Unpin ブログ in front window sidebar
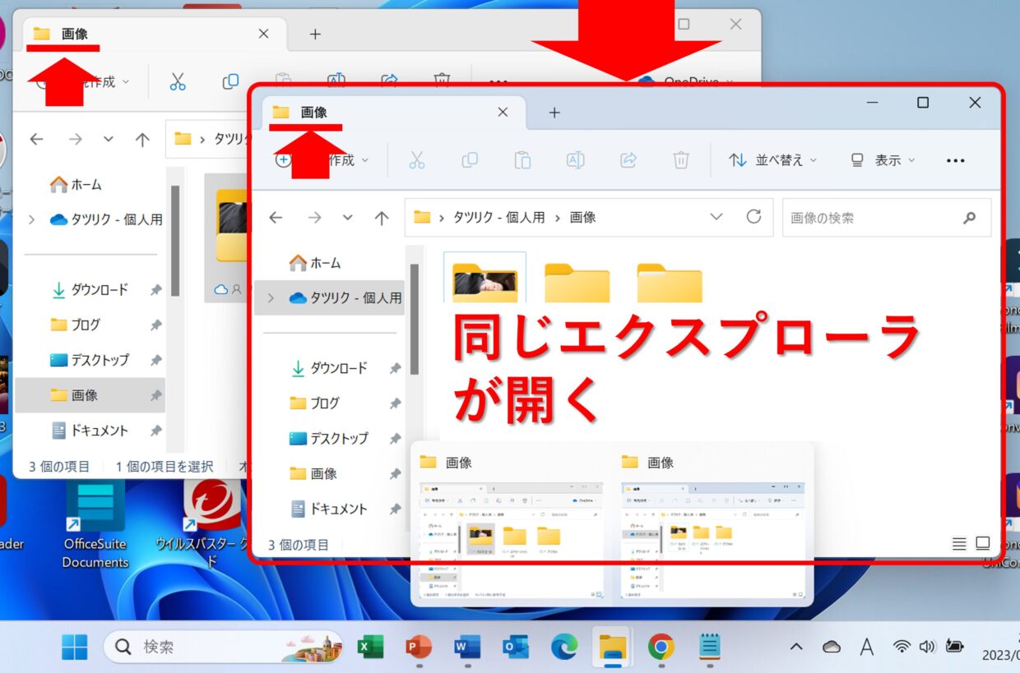This screenshot has height=673, width=1020. (395, 404)
